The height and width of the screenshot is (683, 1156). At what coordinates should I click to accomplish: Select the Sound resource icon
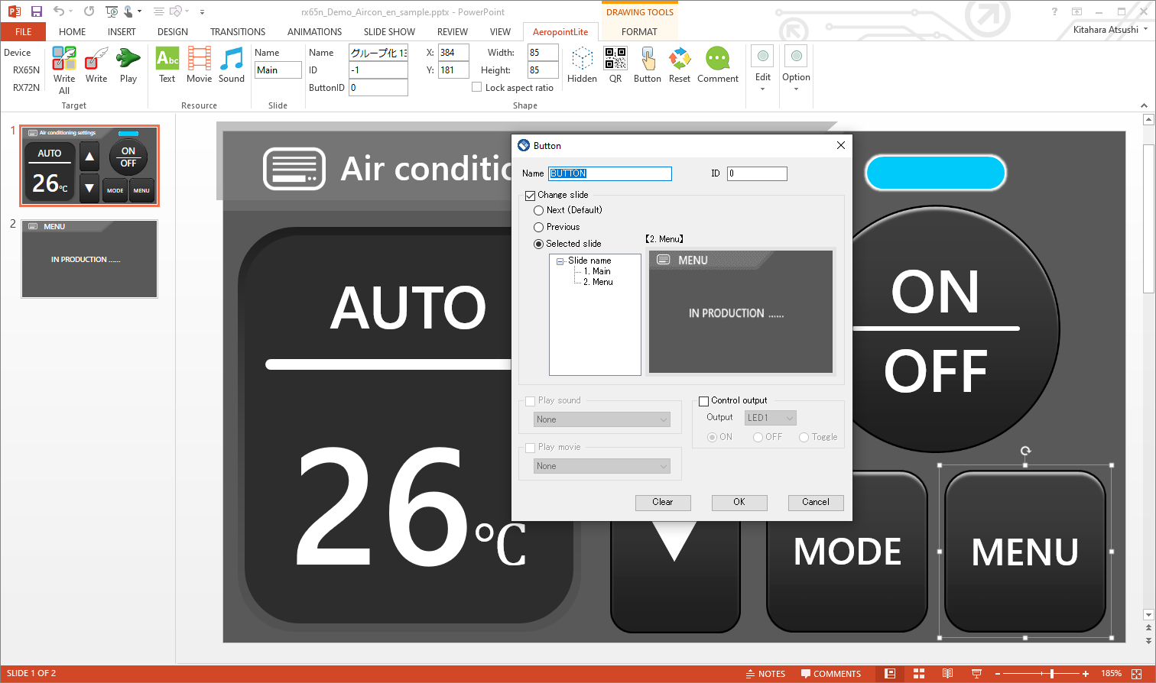(x=232, y=60)
